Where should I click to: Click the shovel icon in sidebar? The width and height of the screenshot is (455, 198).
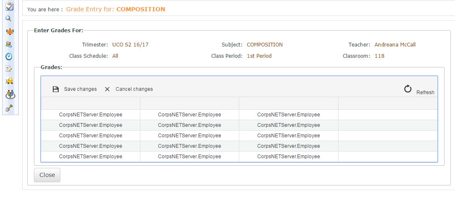[9, 108]
